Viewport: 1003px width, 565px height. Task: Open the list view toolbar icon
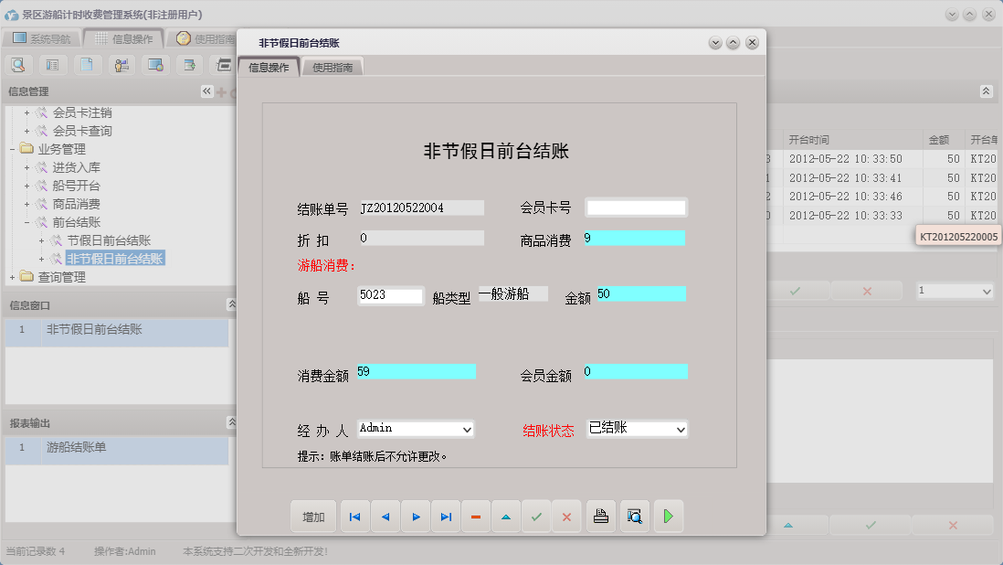pos(52,65)
